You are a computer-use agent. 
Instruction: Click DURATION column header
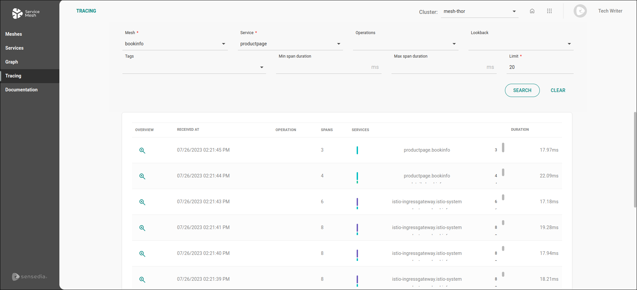click(520, 130)
